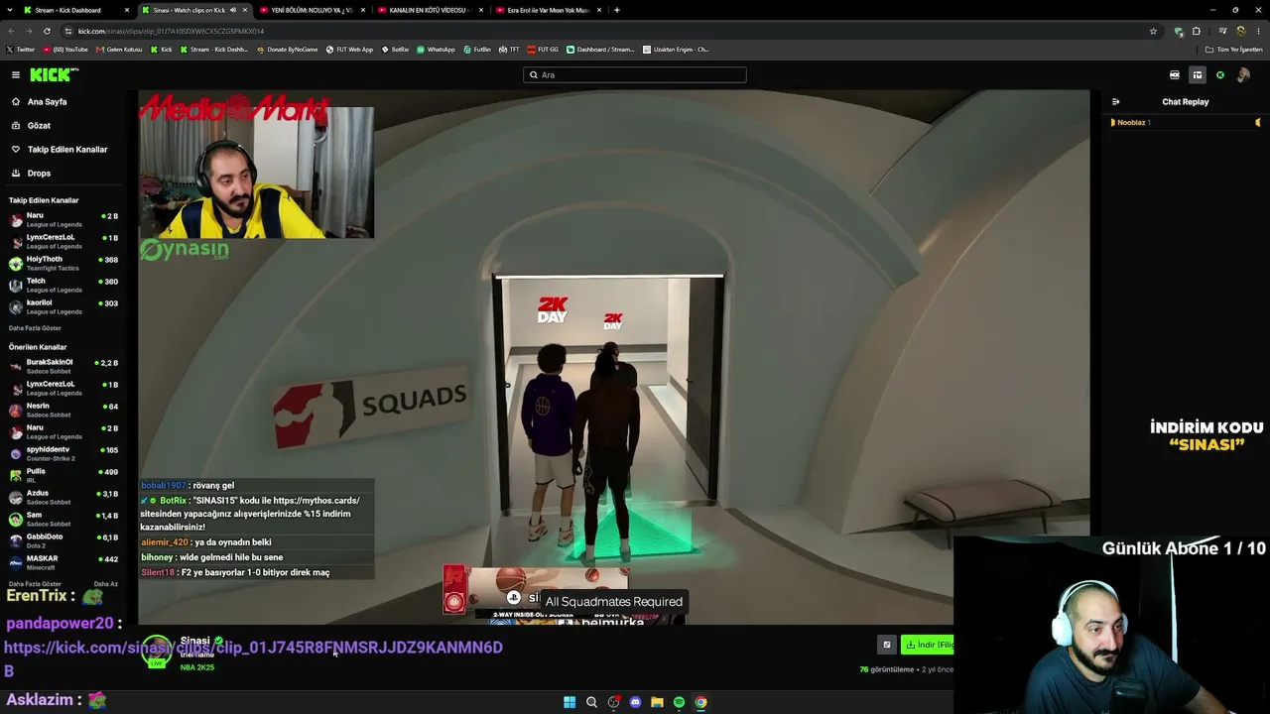This screenshot has width=1270, height=714.
Task: Switch to YENİ BÖLÜM YouTube tab
Action: click(x=311, y=10)
